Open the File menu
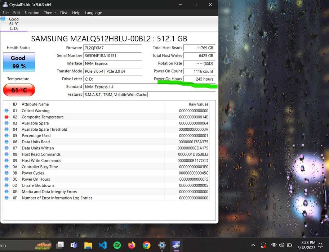The height and width of the screenshot is (252, 329). point(5,13)
